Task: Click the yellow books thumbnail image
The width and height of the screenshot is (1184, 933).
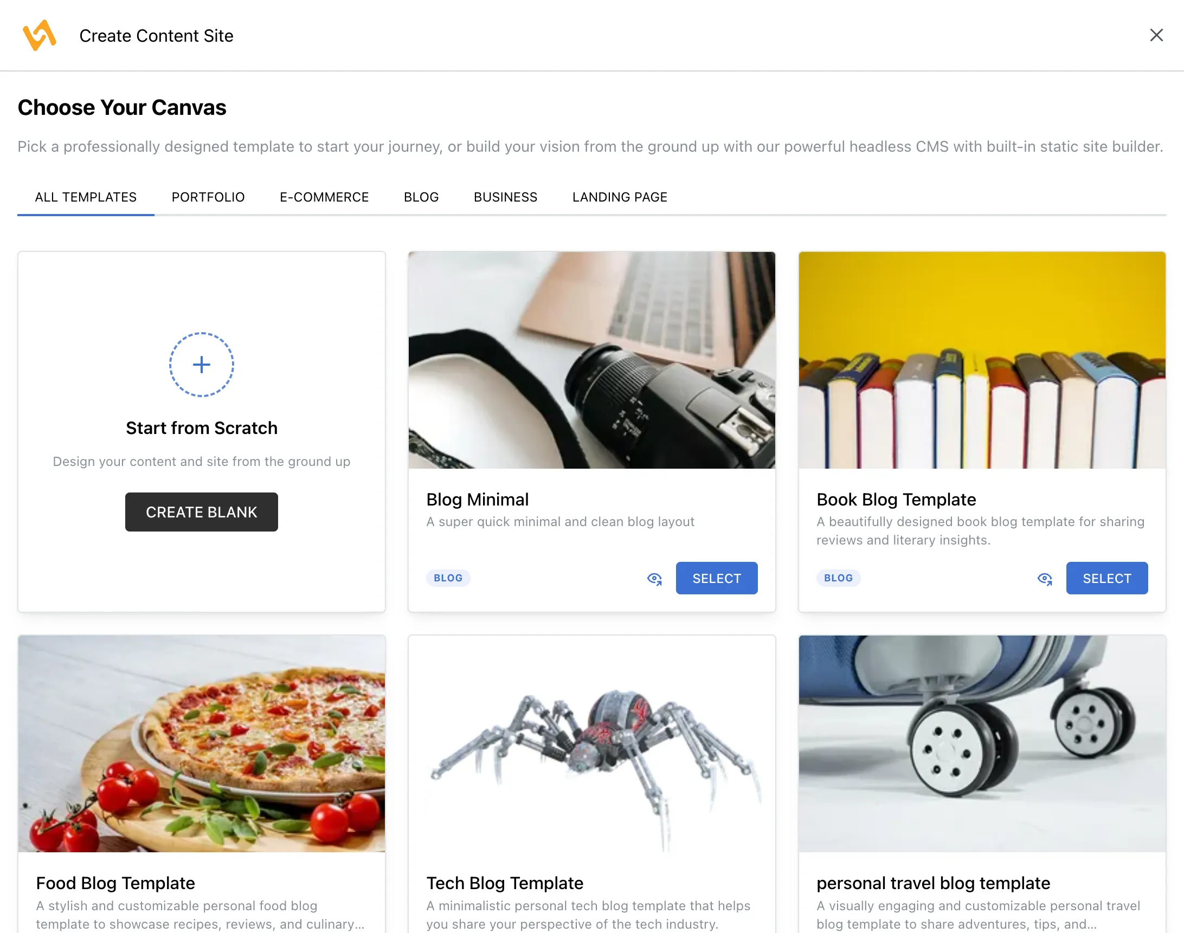Action: (x=982, y=360)
